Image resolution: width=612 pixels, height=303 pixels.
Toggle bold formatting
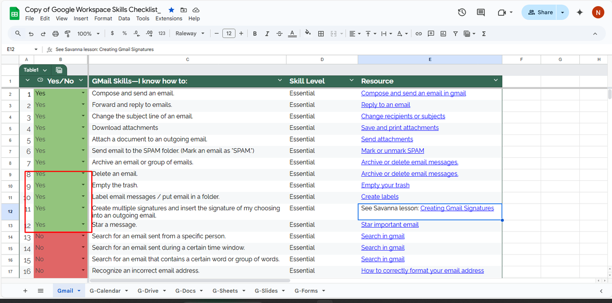coord(254,34)
